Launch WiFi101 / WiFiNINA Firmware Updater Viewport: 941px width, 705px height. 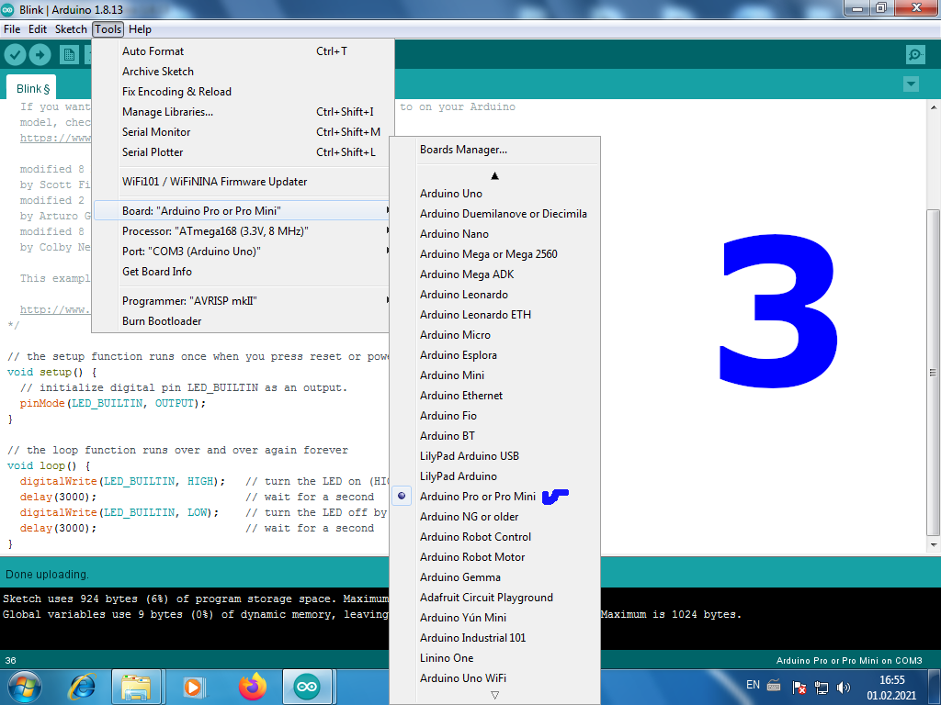(243, 182)
